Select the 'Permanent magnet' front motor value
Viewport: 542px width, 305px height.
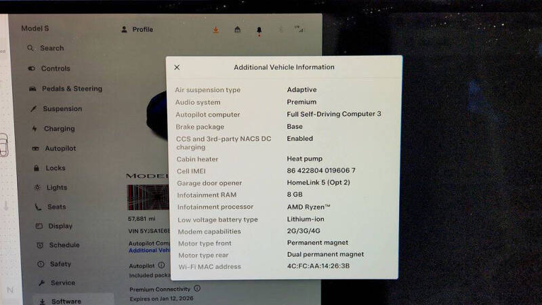pyautogui.click(x=317, y=243)
